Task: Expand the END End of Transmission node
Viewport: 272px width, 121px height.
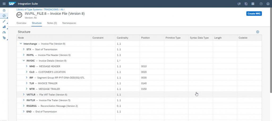Action: coord(24,111)
